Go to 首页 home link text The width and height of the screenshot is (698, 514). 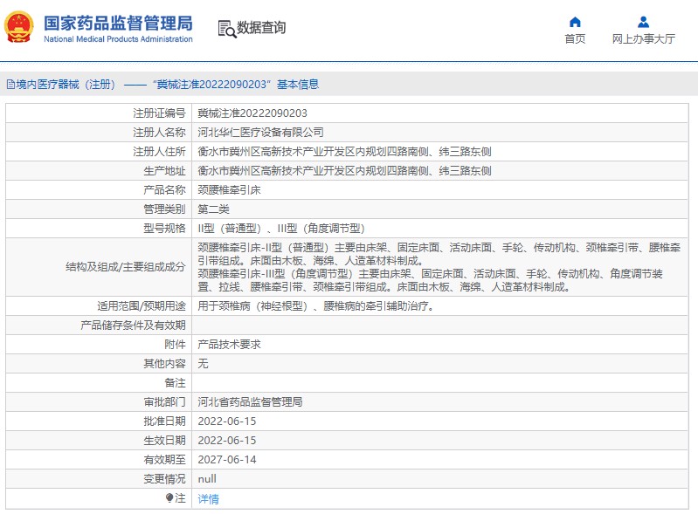click(575, 39)
